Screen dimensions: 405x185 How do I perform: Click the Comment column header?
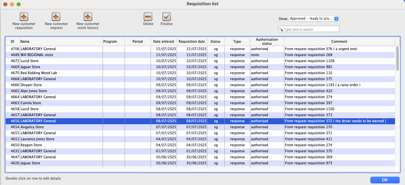click(x=339, y=41)
